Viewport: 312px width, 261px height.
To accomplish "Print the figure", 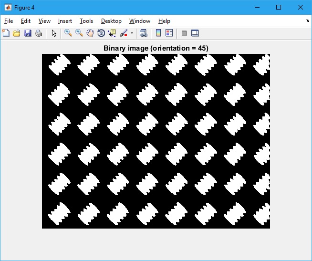I will [x=39, y=33].
